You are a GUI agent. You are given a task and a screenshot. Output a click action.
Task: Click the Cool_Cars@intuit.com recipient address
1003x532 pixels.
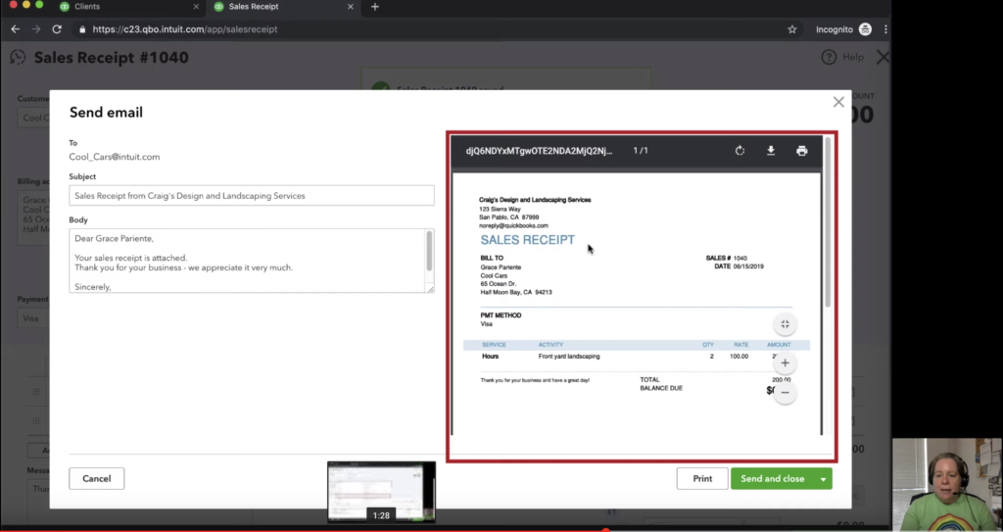(x=115, y=157)
